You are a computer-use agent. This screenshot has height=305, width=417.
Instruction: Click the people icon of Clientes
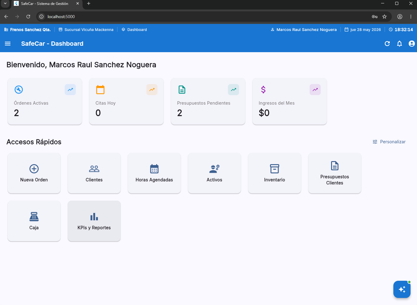pos(94,169)
